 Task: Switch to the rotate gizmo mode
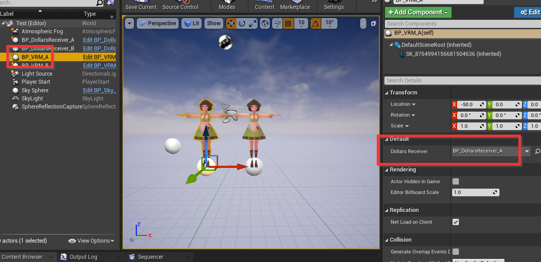(242, 23)
